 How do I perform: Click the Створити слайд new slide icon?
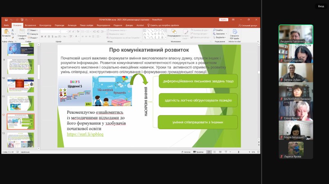[x=22, y=33]
